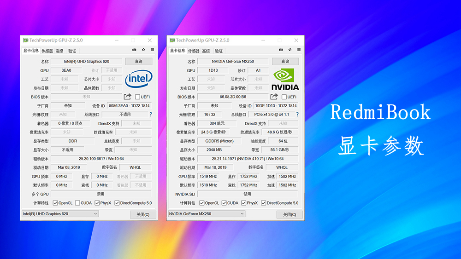Click the name field showing Intel(R) UHD Graphics 620
461x259 pixels.
(x=87, y=61)
